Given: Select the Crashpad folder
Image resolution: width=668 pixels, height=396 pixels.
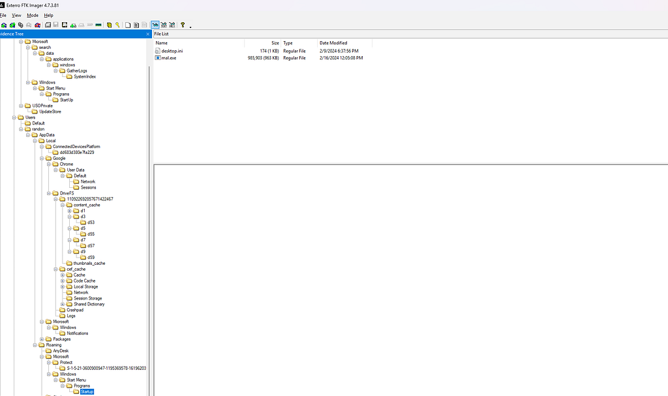Looking at the screenshot, I should 75,311.
